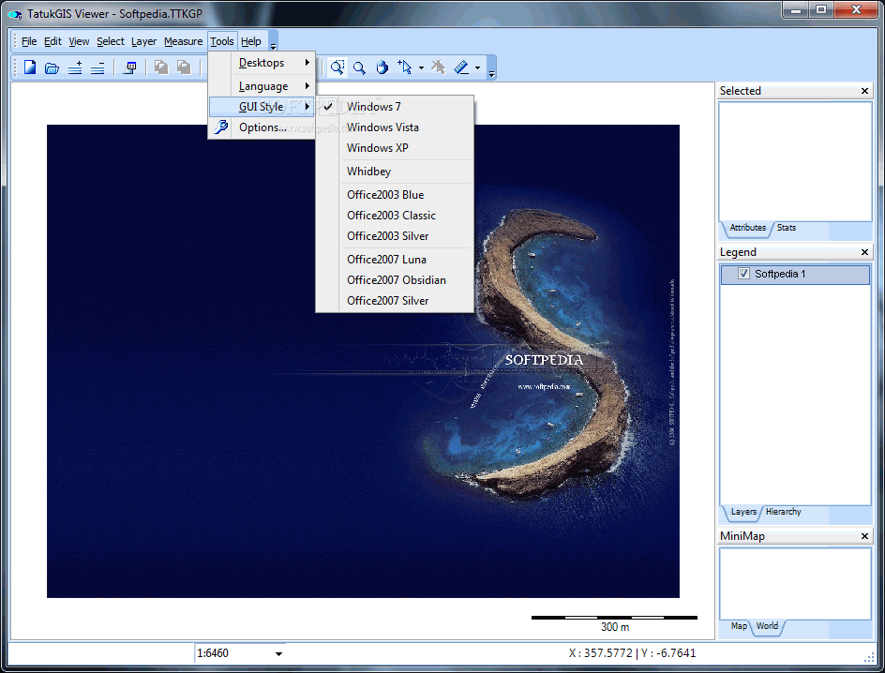885x673 pixels.
Task: Select the Zoom rectangle tool
Action: pyautogui.click(x=337, y=67)
